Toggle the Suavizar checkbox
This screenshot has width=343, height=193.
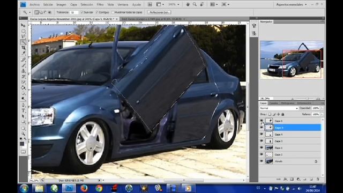82,12
